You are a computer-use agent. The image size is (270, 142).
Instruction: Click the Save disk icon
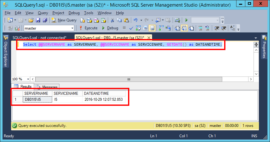pos(38,20)
